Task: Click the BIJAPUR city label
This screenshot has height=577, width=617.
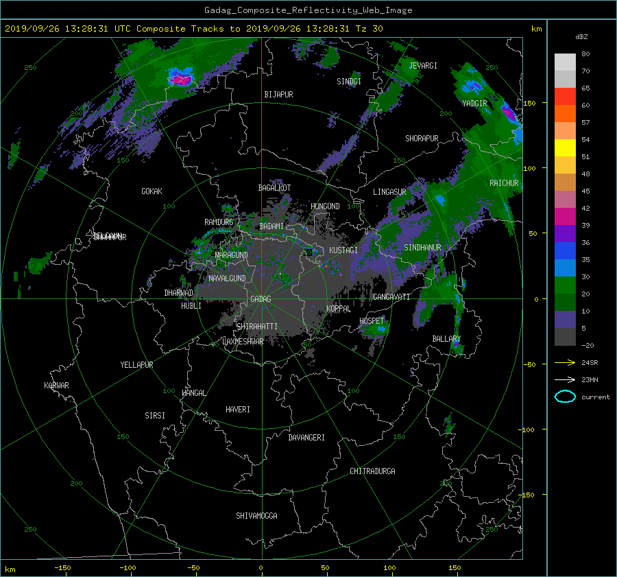Action: pyautogui.click(x=278, y=95)
